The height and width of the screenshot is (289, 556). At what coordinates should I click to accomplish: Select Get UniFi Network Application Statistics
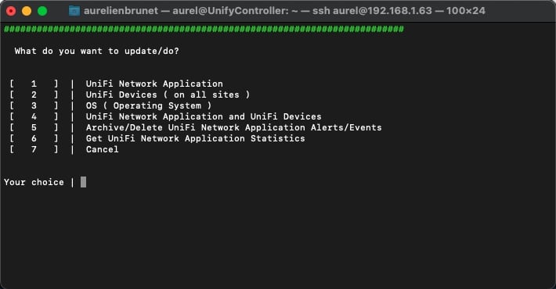coord(195,139)
